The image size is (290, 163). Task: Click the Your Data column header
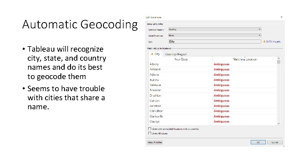point(181,59)
